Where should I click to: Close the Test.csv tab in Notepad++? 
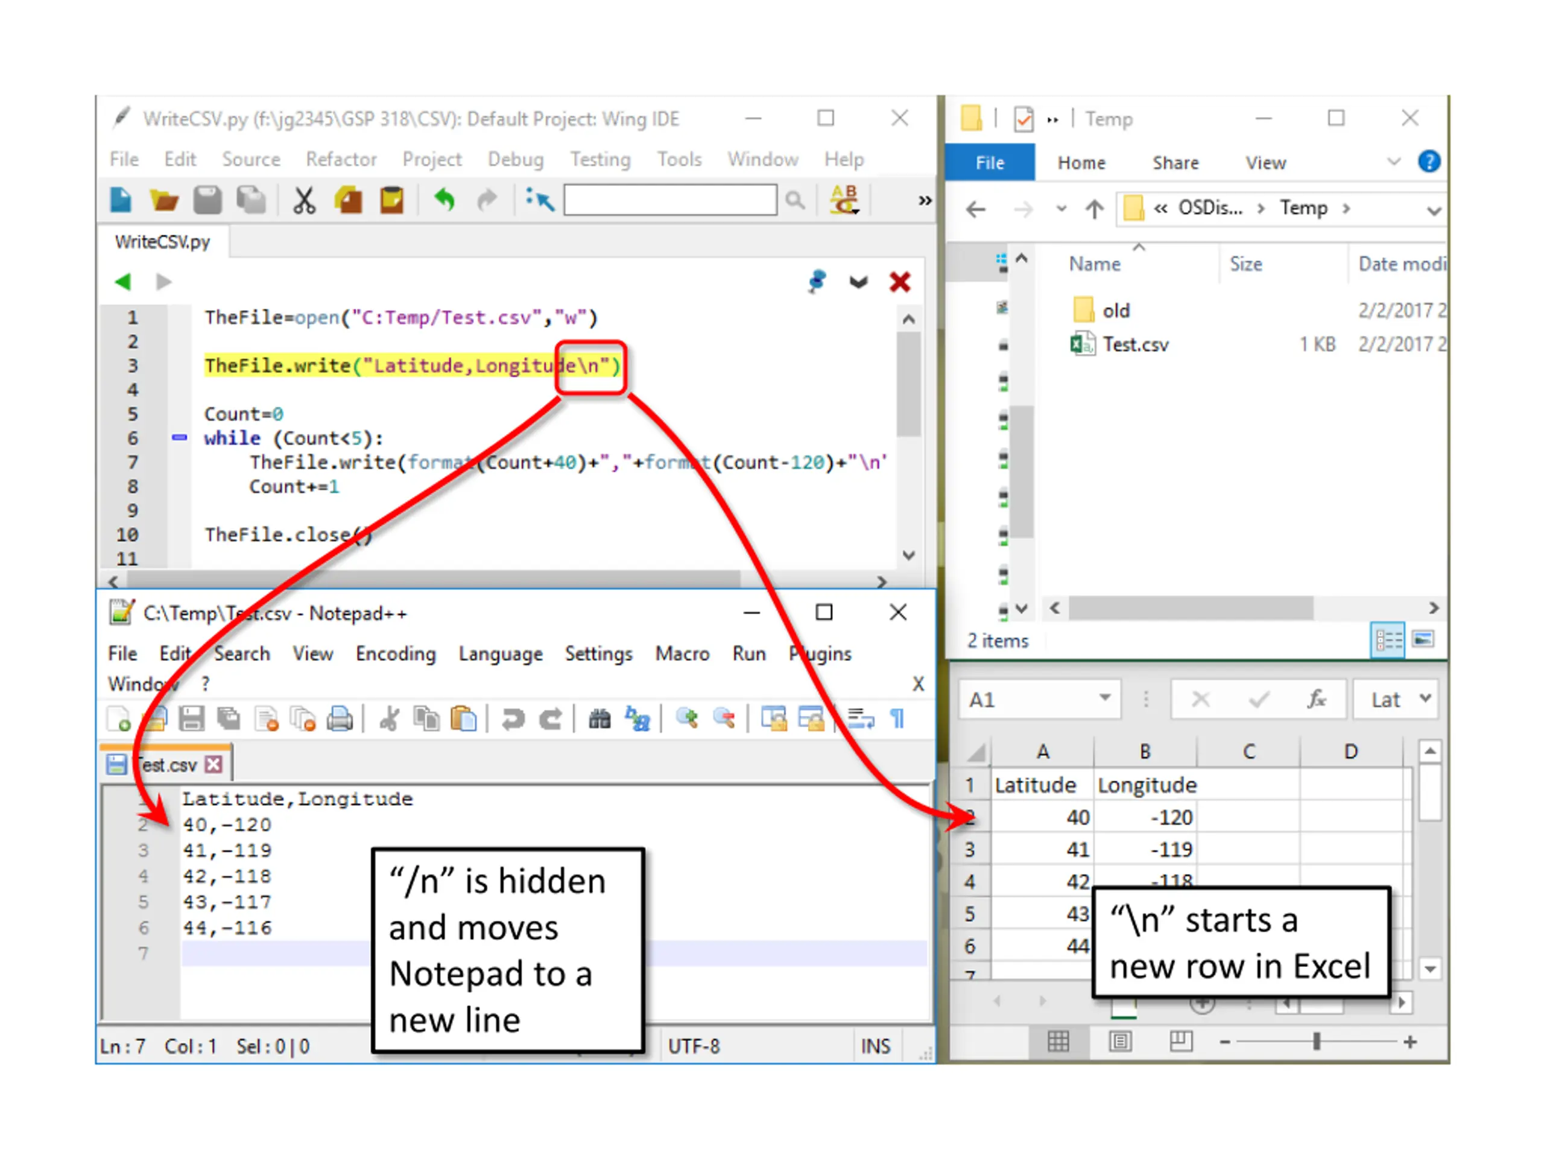tap(214, 765)
